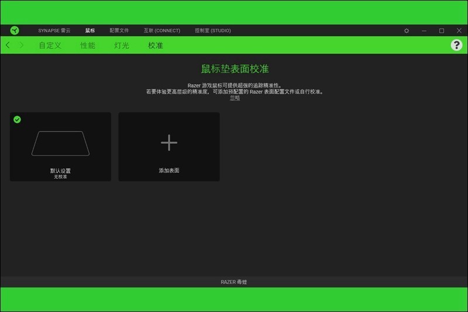Switch to the 鼠标 tab
Viewport: 468px width, 312px height.
(x=90, y=30)
